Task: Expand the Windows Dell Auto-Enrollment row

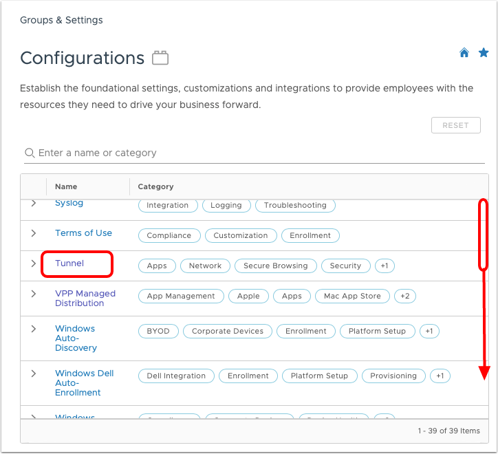Action: [x=33, y=374]
